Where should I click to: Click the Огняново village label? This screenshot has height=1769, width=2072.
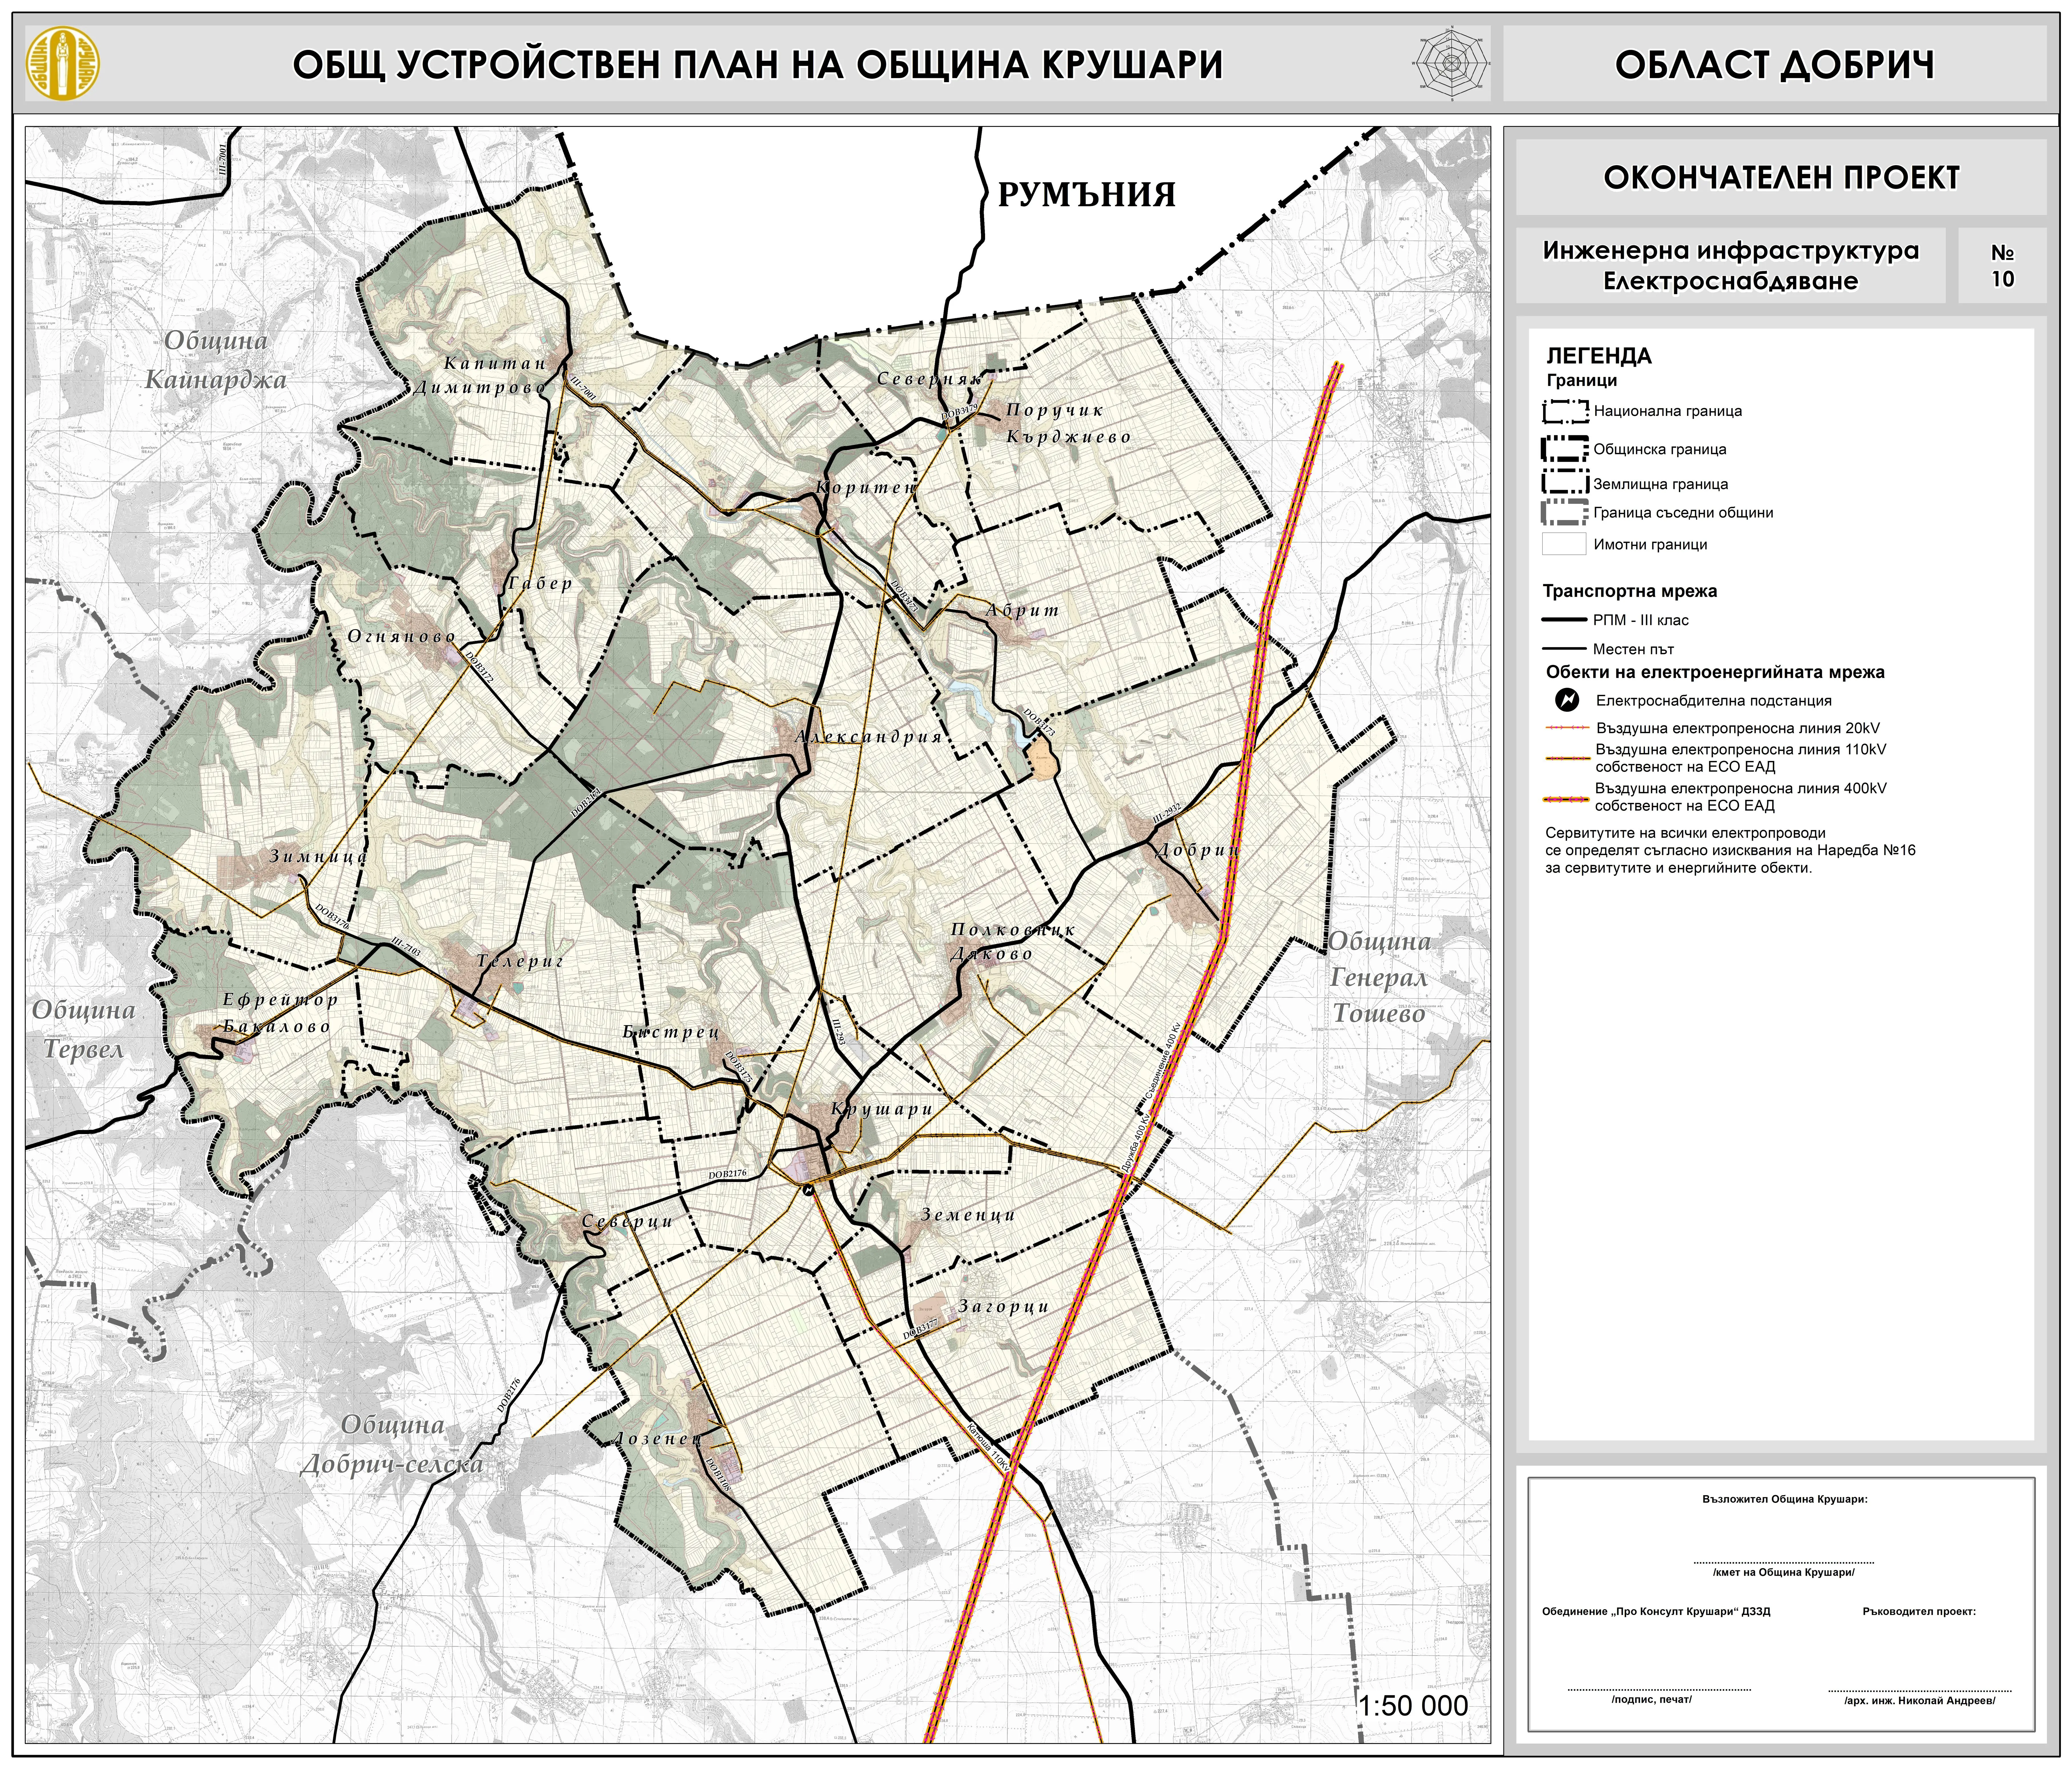tap(402, 636)
